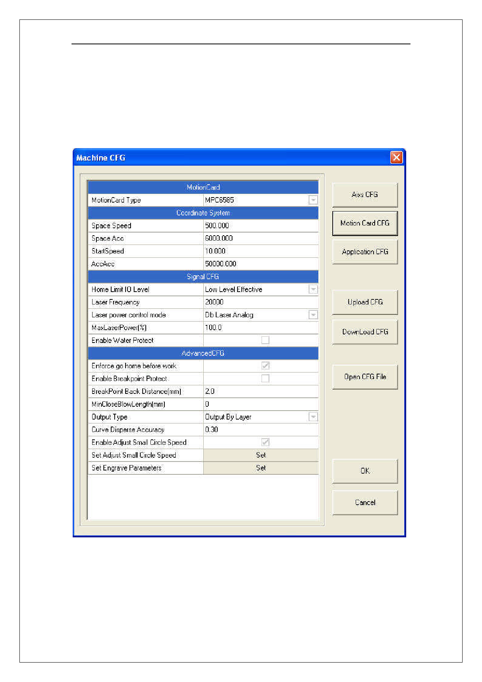Confirm settings with OK button

[x=365, y=471]
